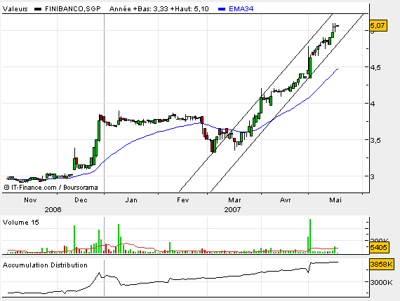Click the tallest volume bar in late April
The height and width of the screenshot is (301, 400).
point(310,236)
